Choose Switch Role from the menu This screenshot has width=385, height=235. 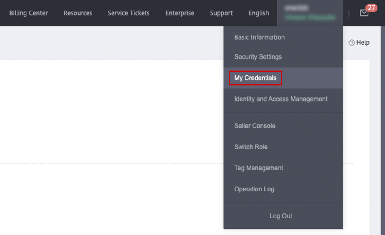point(251,147)
